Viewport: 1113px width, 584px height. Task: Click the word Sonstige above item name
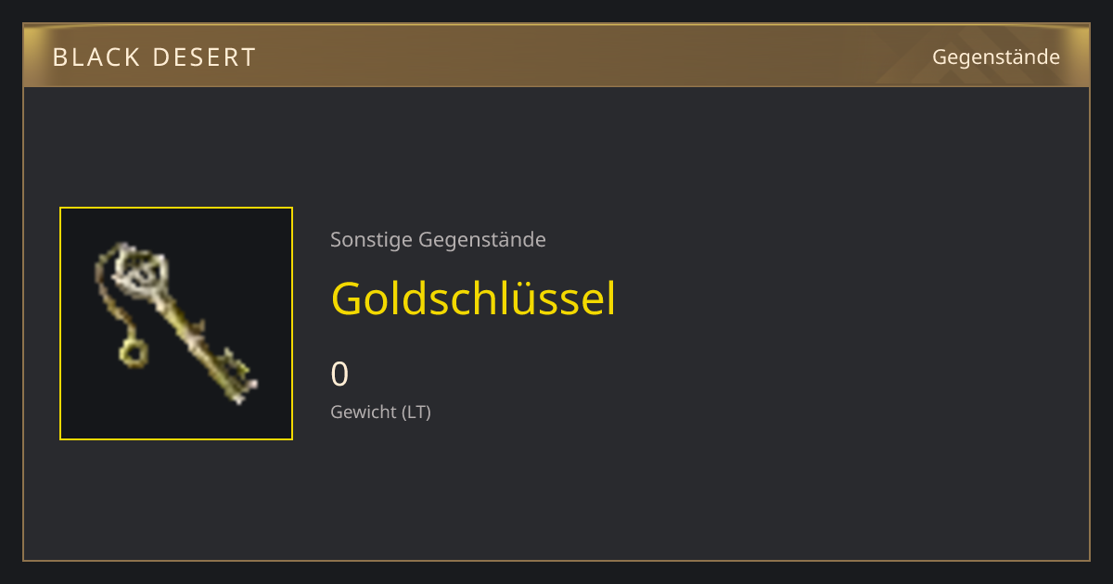(x=371, y=240)
